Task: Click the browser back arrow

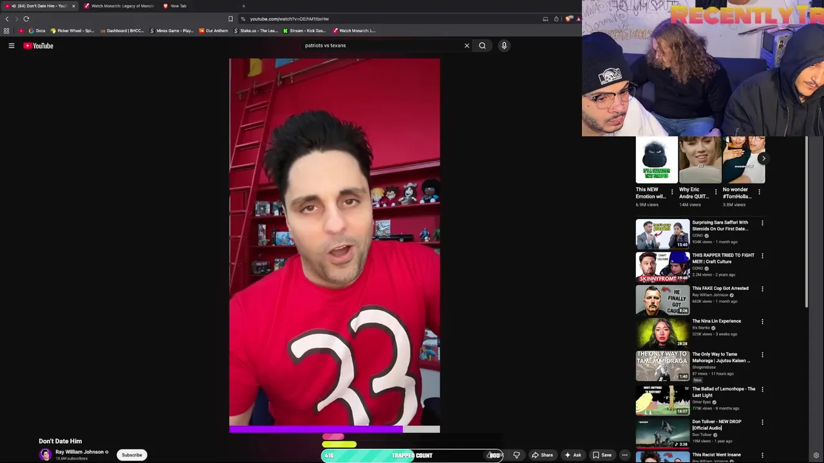Action: 7,19
